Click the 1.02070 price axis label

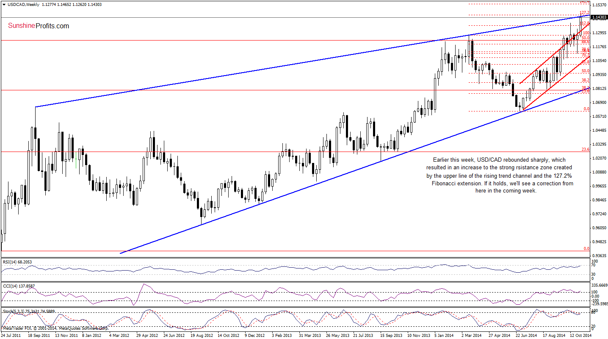599,158
